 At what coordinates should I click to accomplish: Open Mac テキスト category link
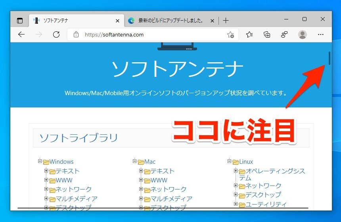coord(163,171)
